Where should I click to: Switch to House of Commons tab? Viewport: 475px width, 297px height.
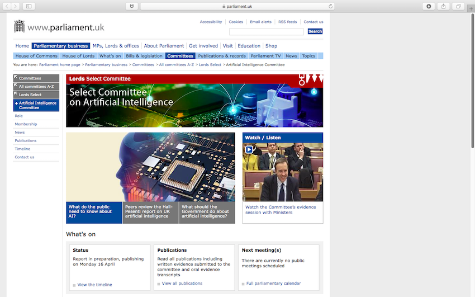pyautogui.click(x=36, y=56)
